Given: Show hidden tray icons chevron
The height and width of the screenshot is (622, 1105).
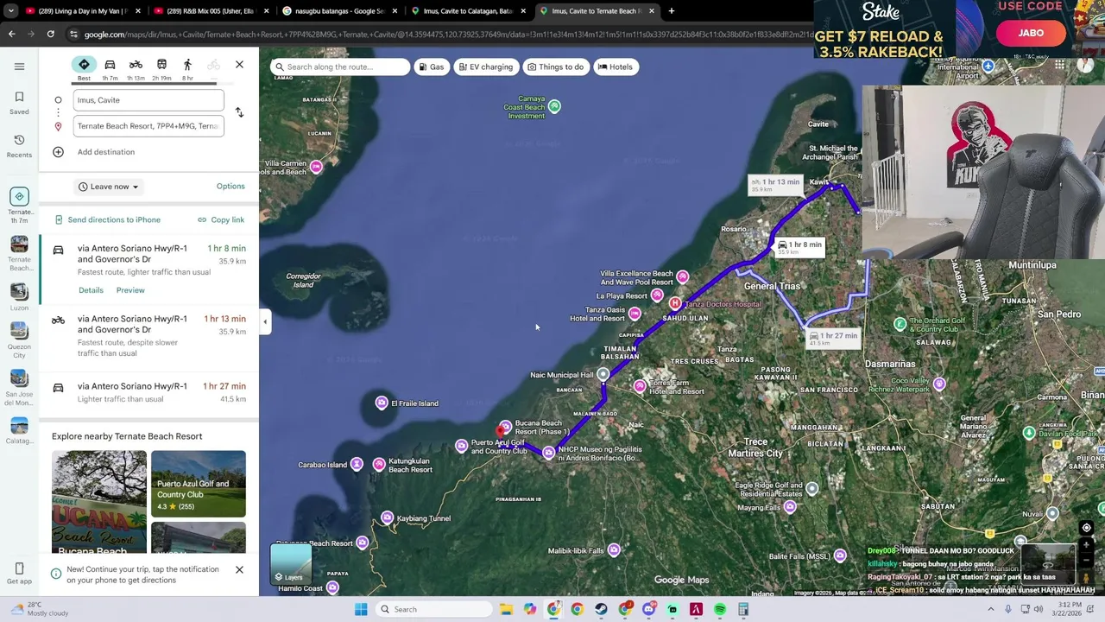Looking at the screenshot, I should [990, 609].
